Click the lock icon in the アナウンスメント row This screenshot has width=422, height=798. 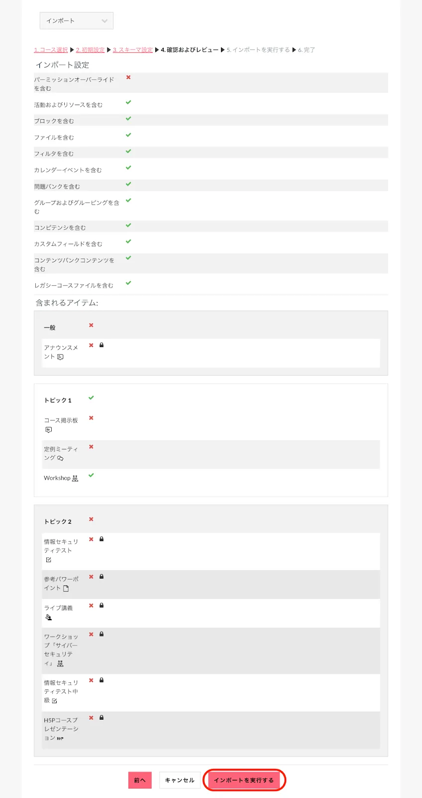click(x=102, y=345)
